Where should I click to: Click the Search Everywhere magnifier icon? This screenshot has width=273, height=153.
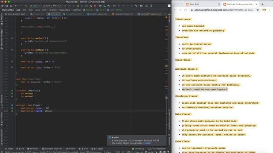click(151, 6)
